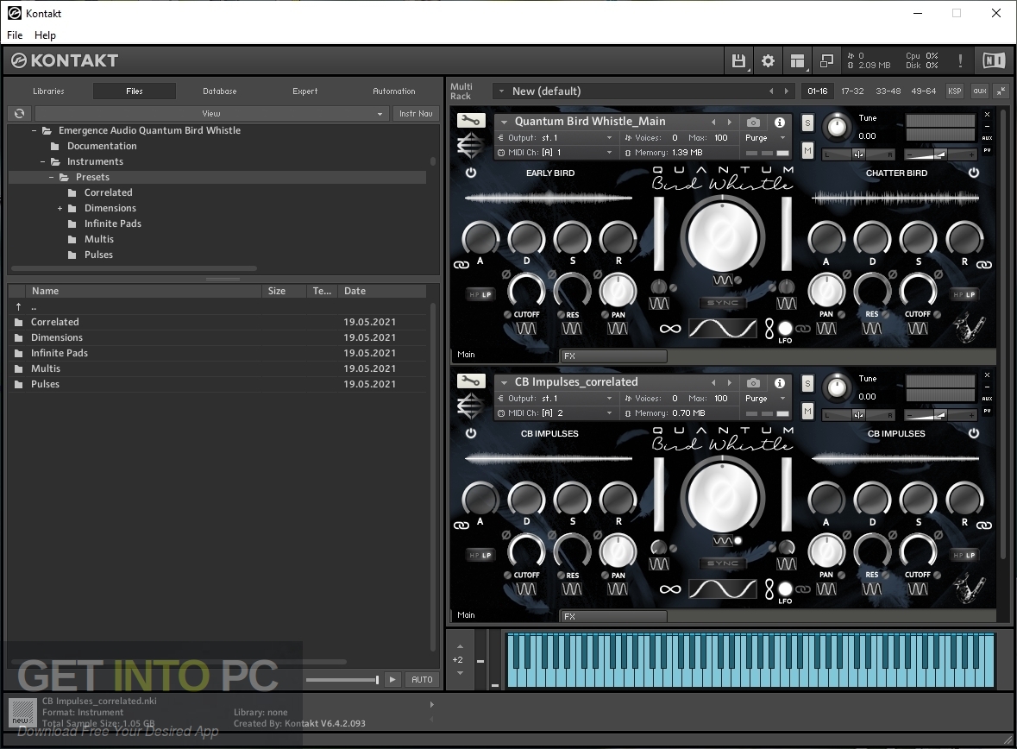The height and width of the screenshot is (749, 1017).
Task: Click the camera snapshot icon on CB Impulses_correlated
Action: (x=752, y=383)
